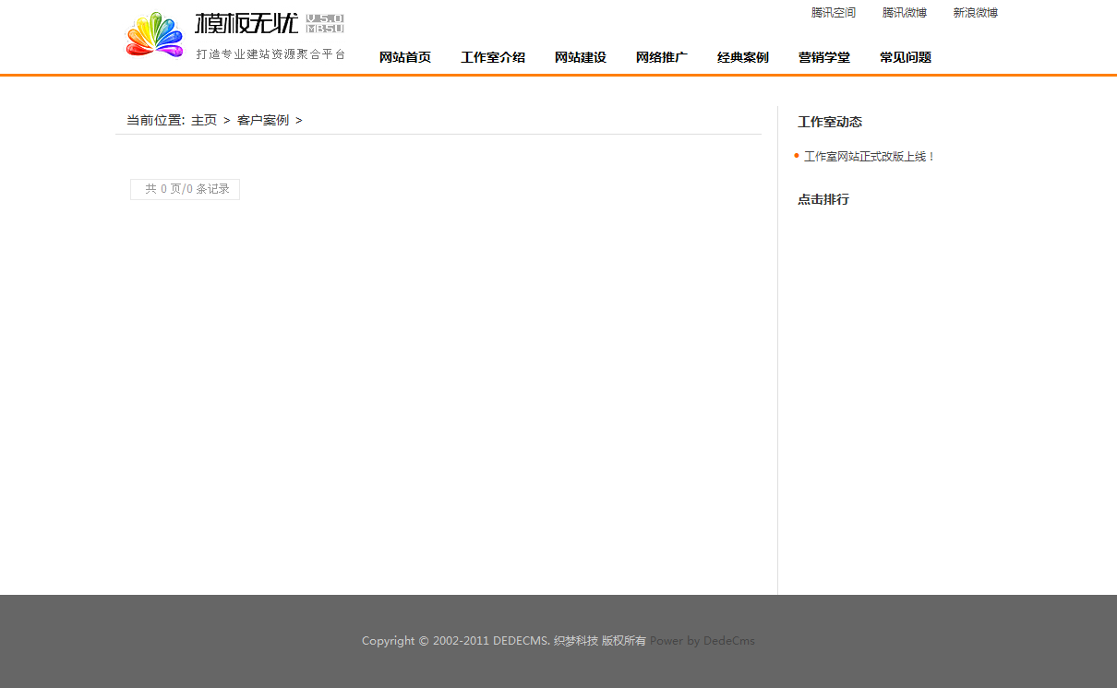Screen dimensions: 1117x688
Task: Follow the Power by DedeCms footer link
Action: click(x=702, y=641)
